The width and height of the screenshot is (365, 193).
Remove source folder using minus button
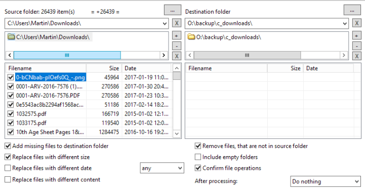click(x=177, y=46)
